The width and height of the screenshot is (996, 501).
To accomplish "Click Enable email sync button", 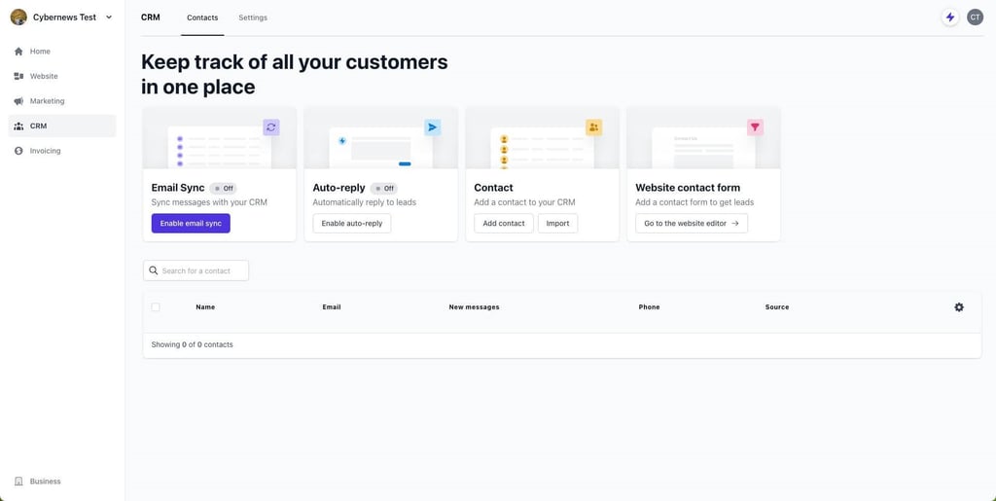I will (x=191, y=224).
